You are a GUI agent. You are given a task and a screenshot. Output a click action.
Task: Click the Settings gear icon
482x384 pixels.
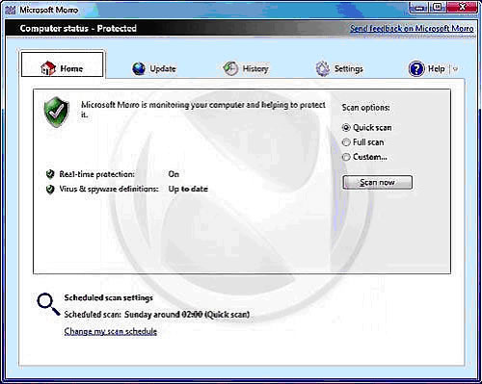click(x=323, y=68)
